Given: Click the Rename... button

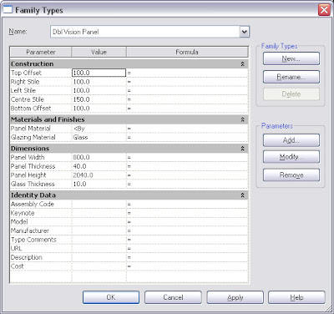Looking at the screenshot, I should point(291,77).
